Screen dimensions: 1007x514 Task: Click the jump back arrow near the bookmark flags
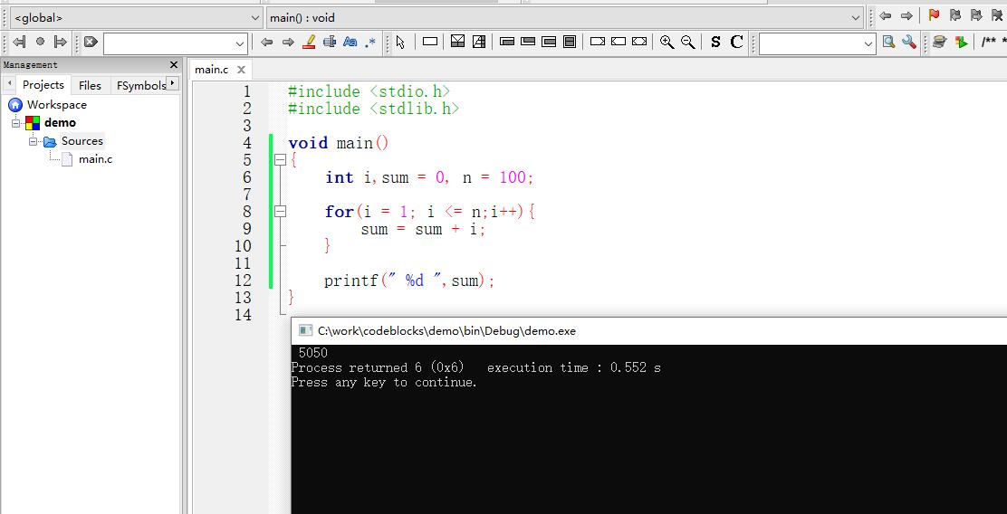[x=886, y=16]
